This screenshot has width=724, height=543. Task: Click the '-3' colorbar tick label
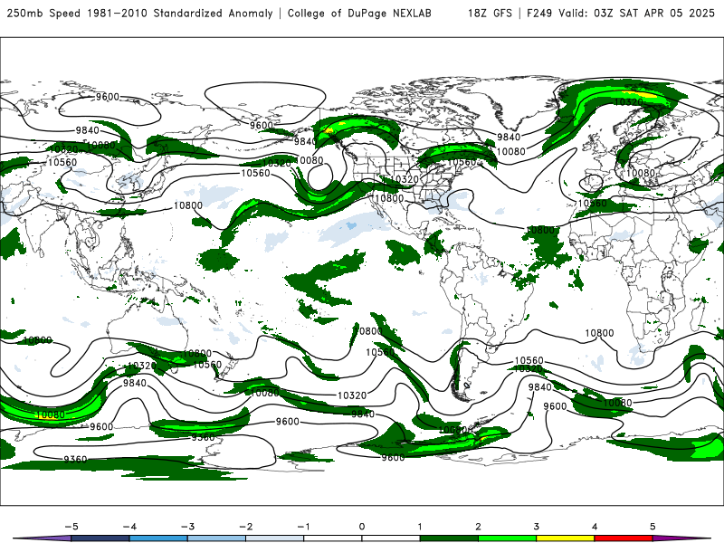click(187, 527)
